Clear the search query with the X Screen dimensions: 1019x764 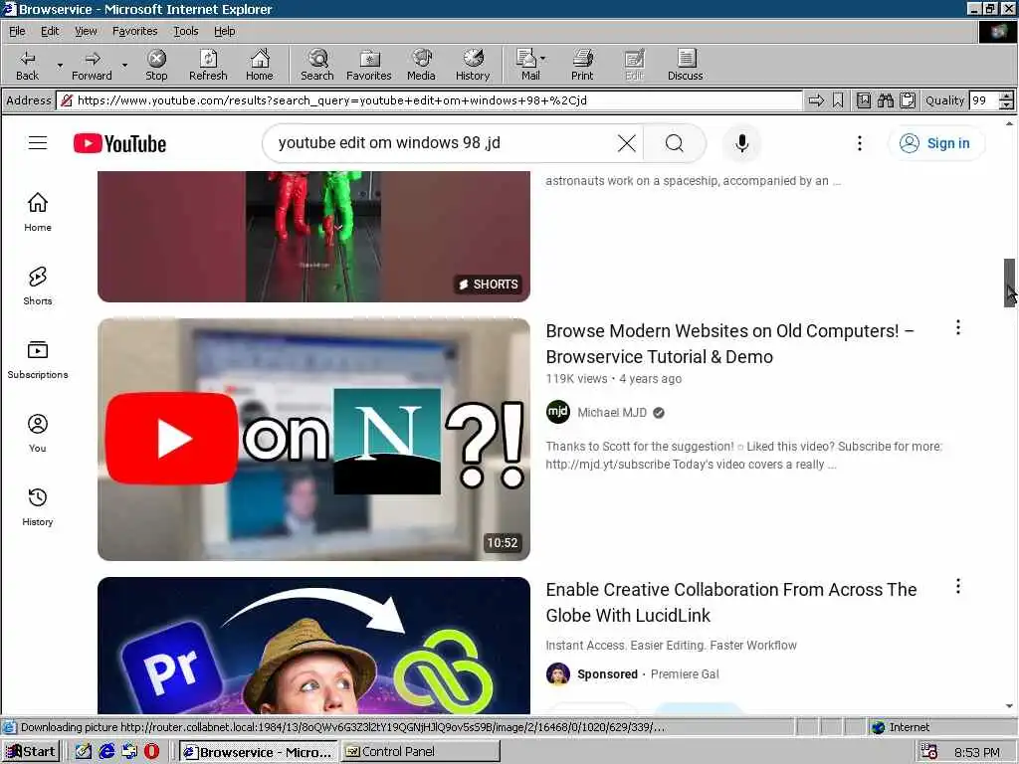[627, 143]
